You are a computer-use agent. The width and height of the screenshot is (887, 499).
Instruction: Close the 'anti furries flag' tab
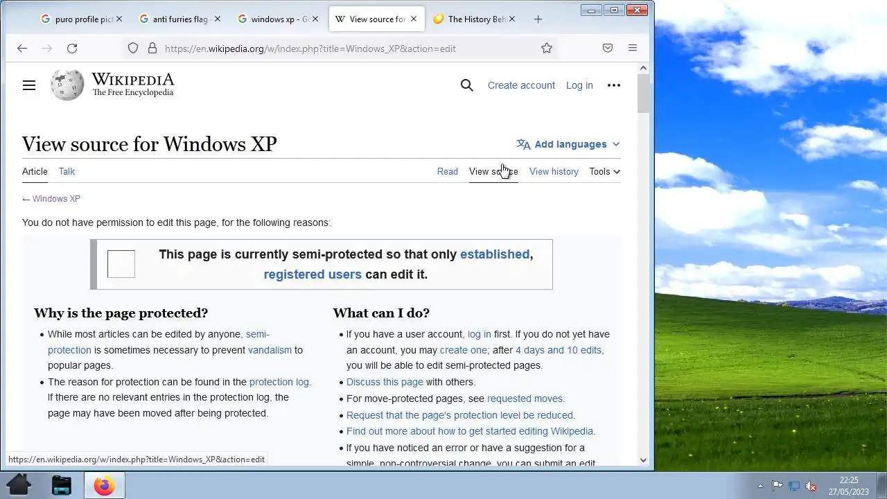coord(218,19)
